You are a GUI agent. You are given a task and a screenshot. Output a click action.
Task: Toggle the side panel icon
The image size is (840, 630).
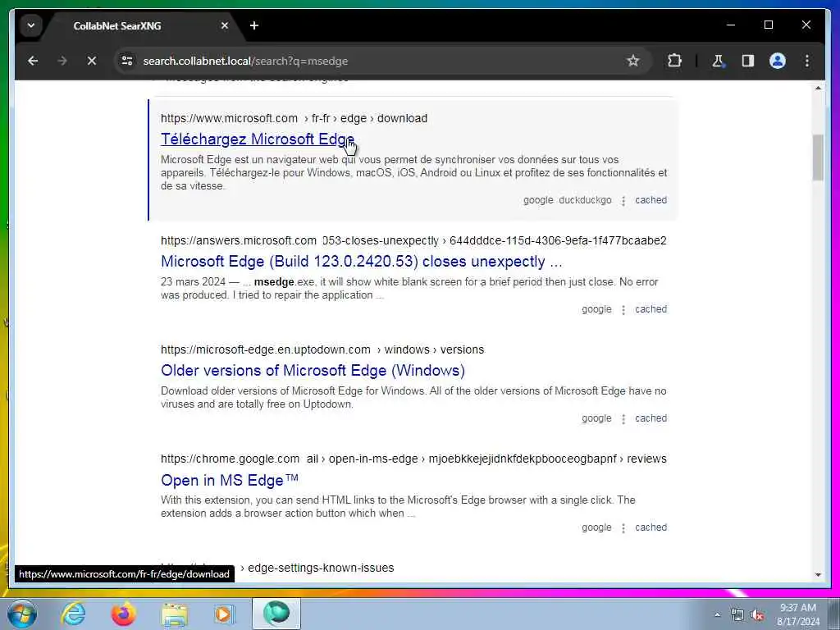coord(748,61)
